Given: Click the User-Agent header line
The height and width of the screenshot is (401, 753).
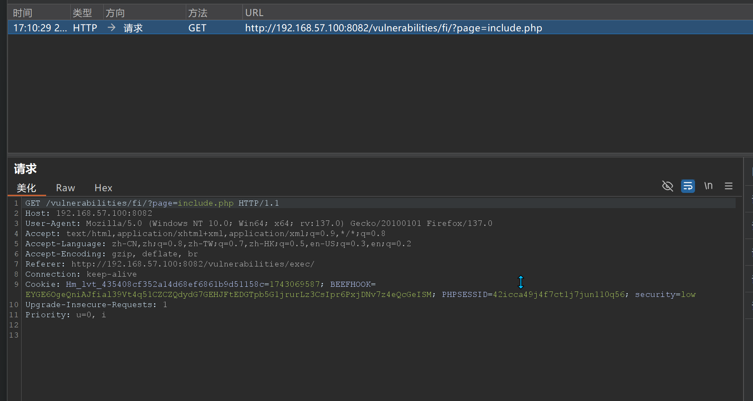Looking at the screenshot, I should point(259,223).
